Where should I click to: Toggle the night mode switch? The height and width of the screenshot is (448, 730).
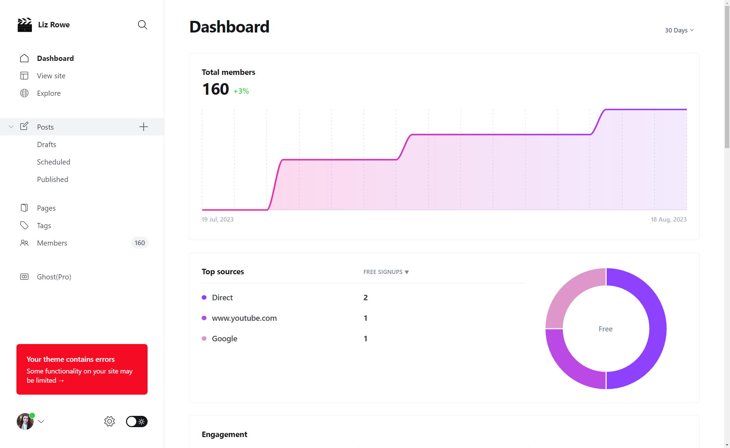pos(137,421)
